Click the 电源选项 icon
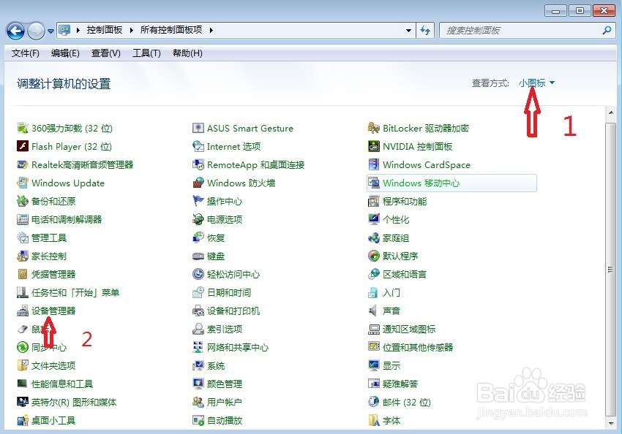622x434 pixels. 198,219
